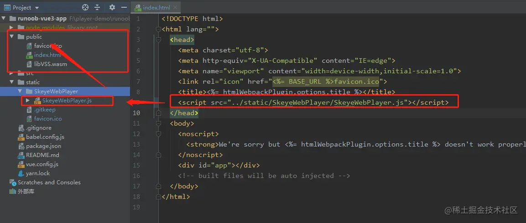Click line number 15 in the gutter
The height and width of the screenshot is (223, 526).
(x=136, y=165)
